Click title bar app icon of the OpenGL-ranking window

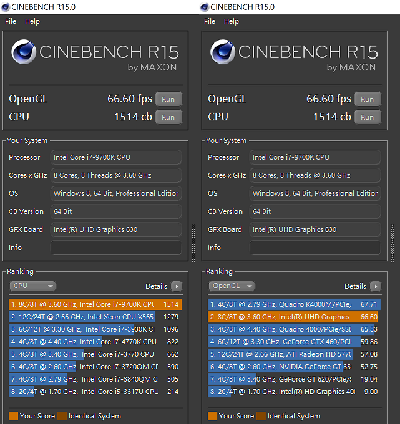coord(205,7)
